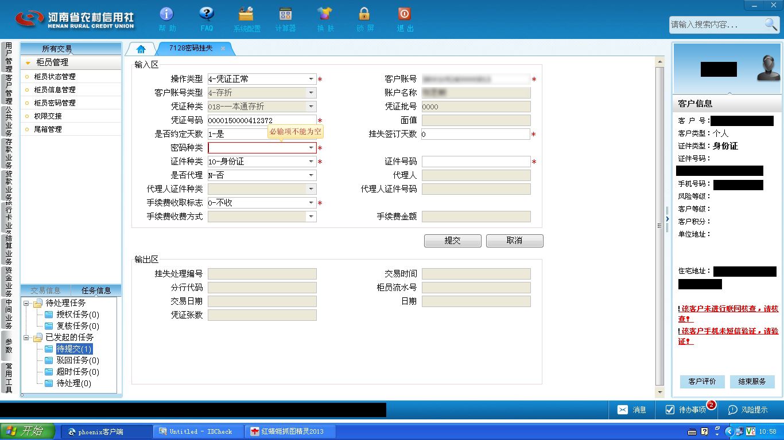
Task: Click the 提交 submit button
Action: (x=453, y=241)
